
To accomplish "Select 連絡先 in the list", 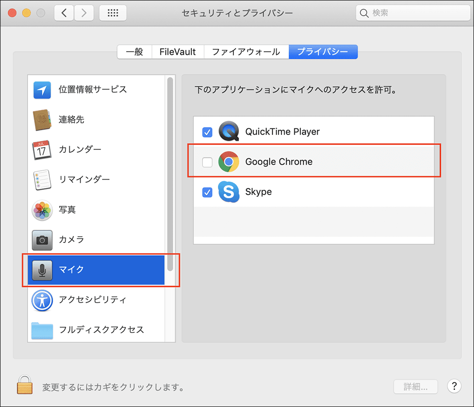I will (x=96, y=120).
